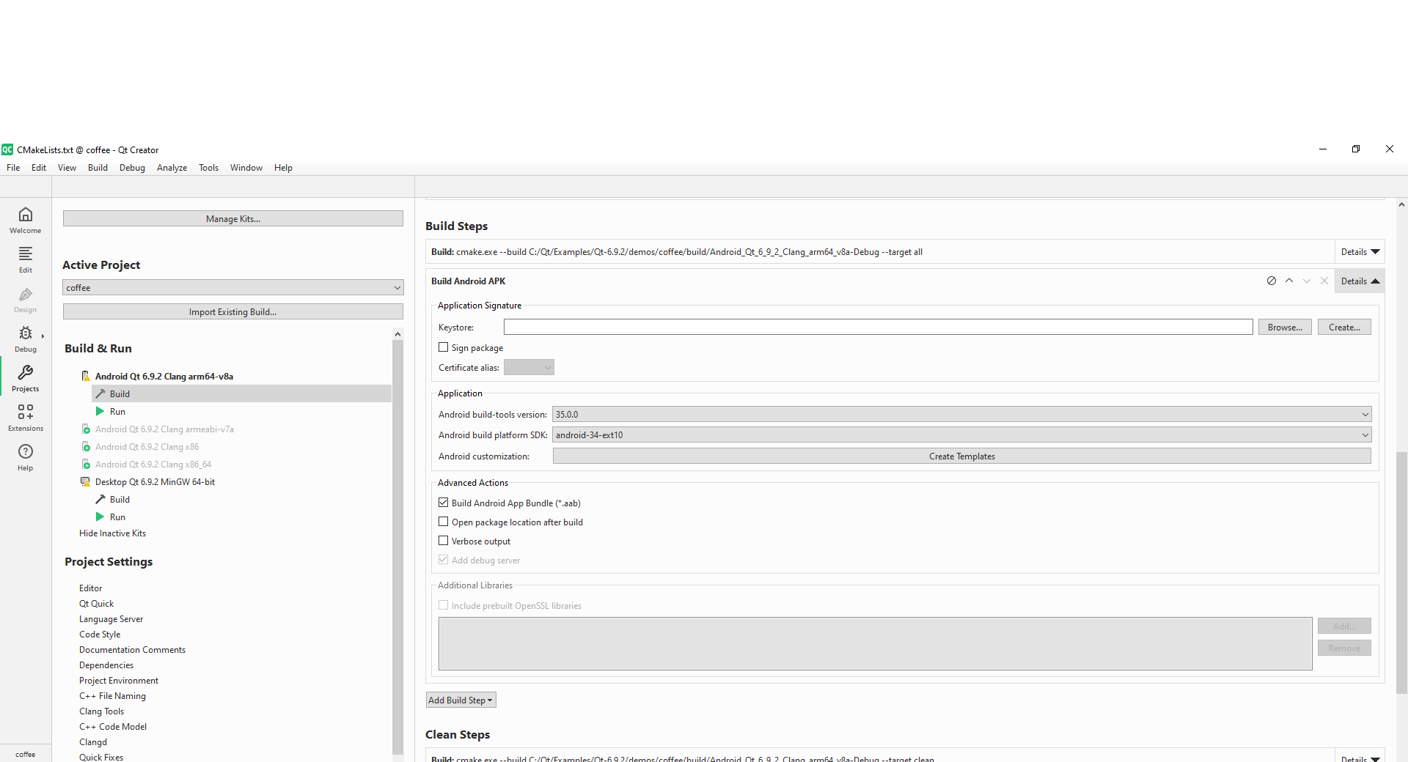Click the Manage Kits... button
The width and height of the screenshot is (1408, 762).
pyautogui.click(x=233, y=218)
